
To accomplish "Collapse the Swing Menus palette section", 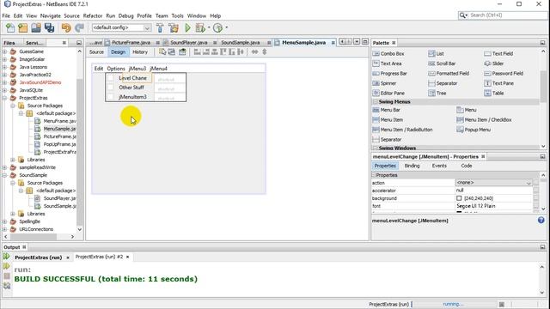I will [x=375, y=101].
